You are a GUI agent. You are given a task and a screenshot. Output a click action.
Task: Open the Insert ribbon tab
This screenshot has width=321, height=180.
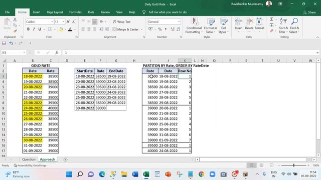point(37,12)
